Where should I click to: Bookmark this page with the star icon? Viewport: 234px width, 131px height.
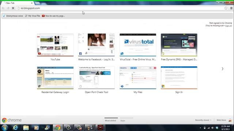click(x=226, y=8)
